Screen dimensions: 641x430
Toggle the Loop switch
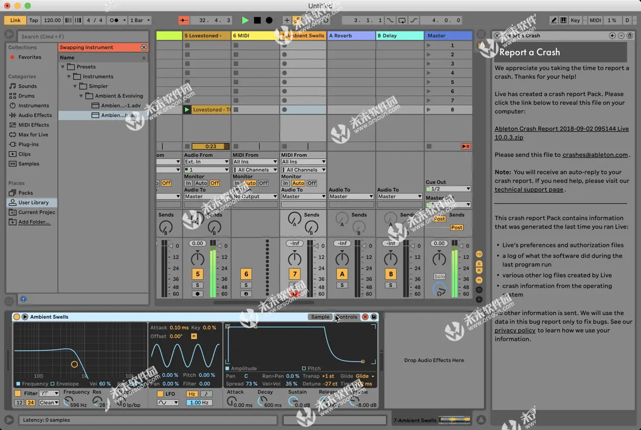click(402, 20)
